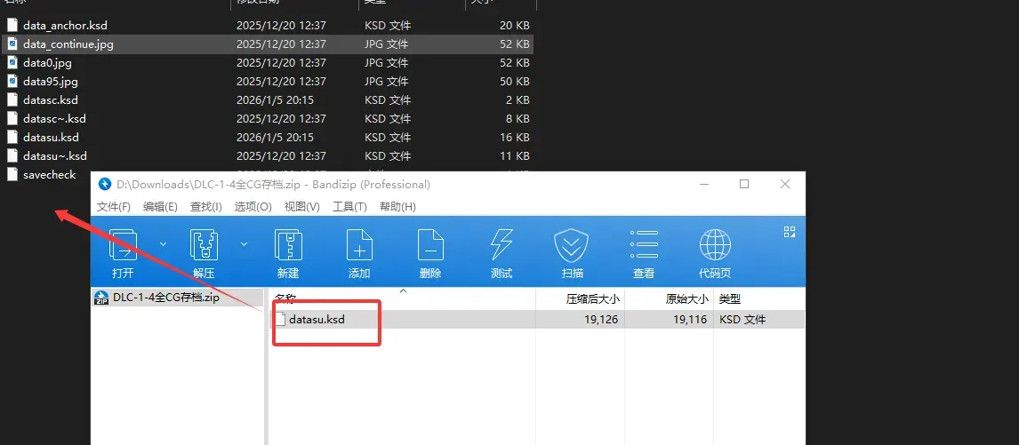Click the Test (测试) lightning icon
The width and height of the screenshot is (1019, 445).
click(501, 245)
